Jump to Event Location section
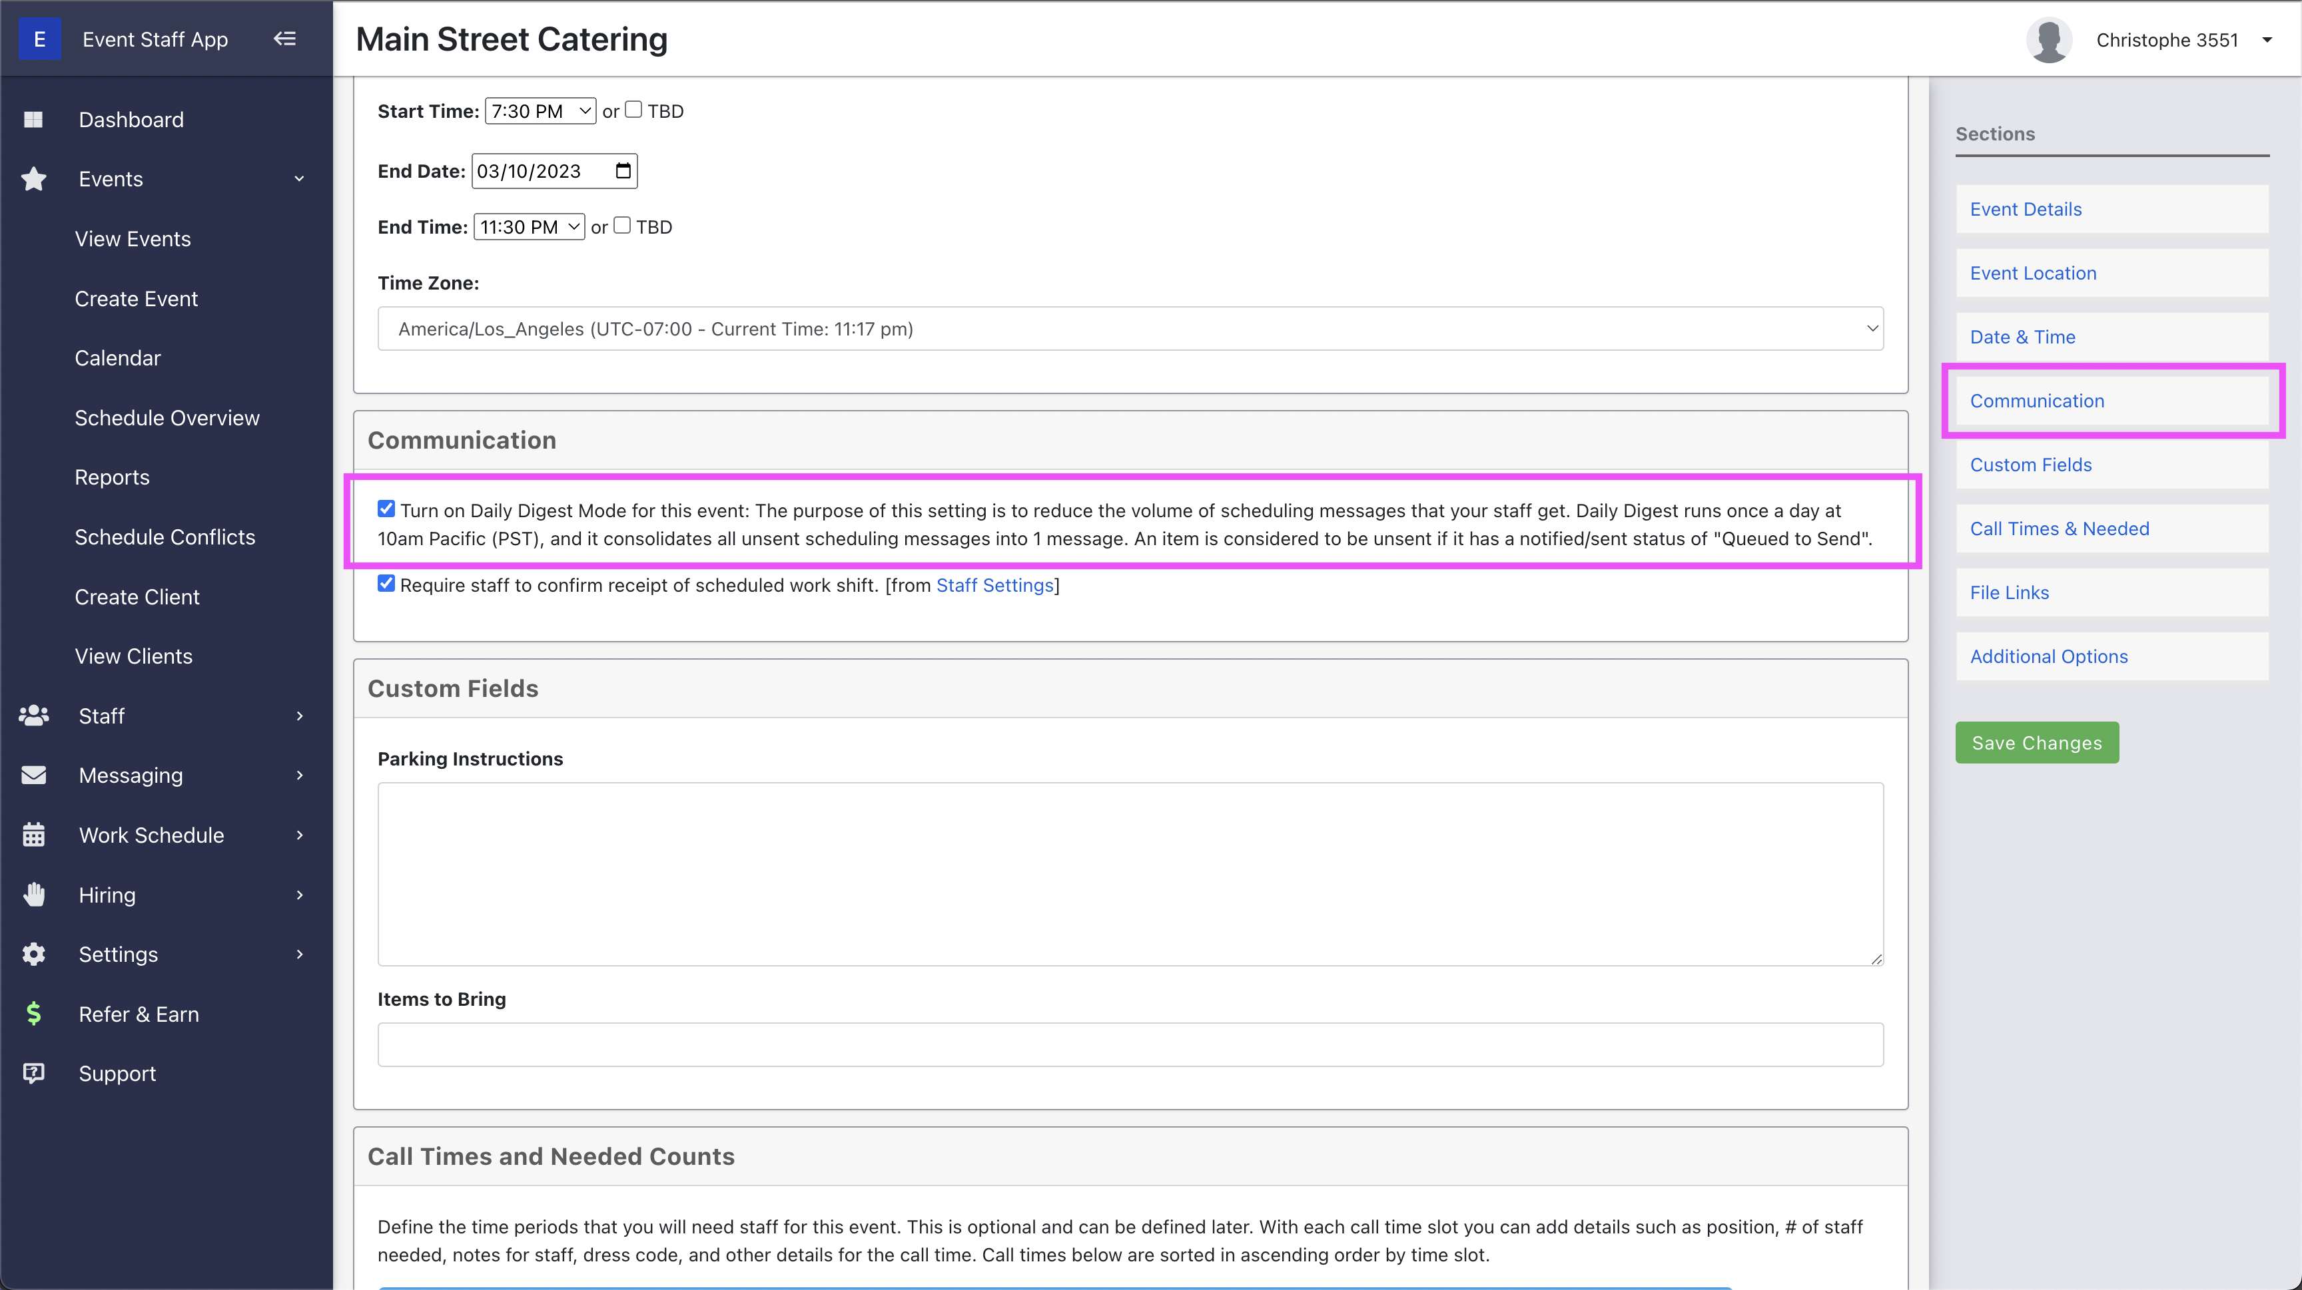 [x=2111, y=273]
